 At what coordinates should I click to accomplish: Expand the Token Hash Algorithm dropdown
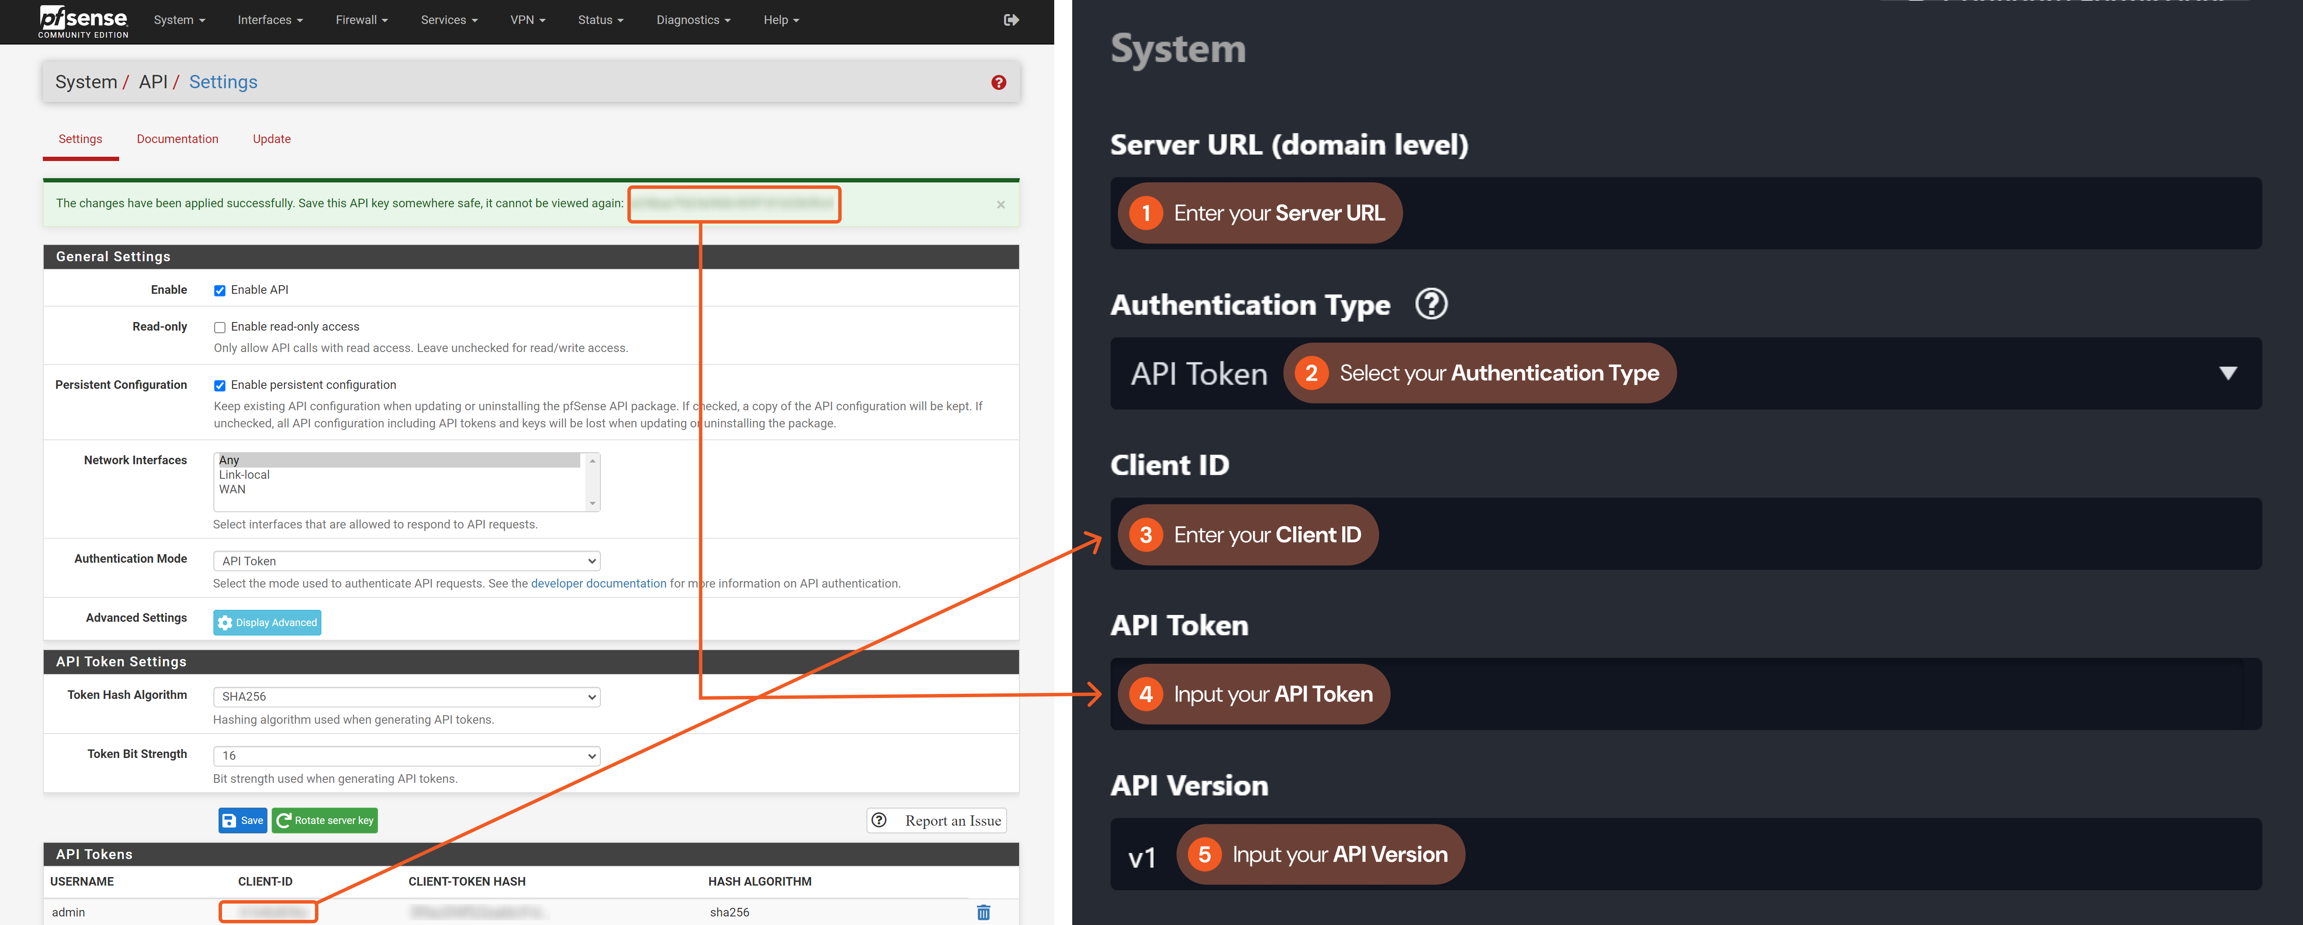(407, 696)
